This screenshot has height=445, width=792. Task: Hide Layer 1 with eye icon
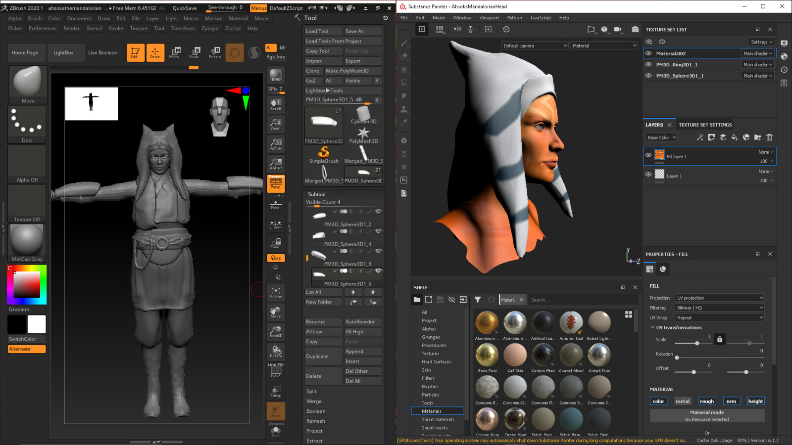[648, 175]
